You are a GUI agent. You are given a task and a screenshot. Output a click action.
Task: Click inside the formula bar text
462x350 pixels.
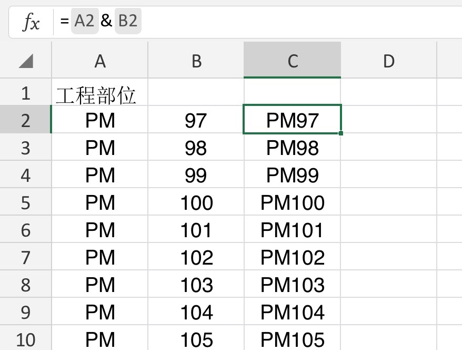coord(263,22)
